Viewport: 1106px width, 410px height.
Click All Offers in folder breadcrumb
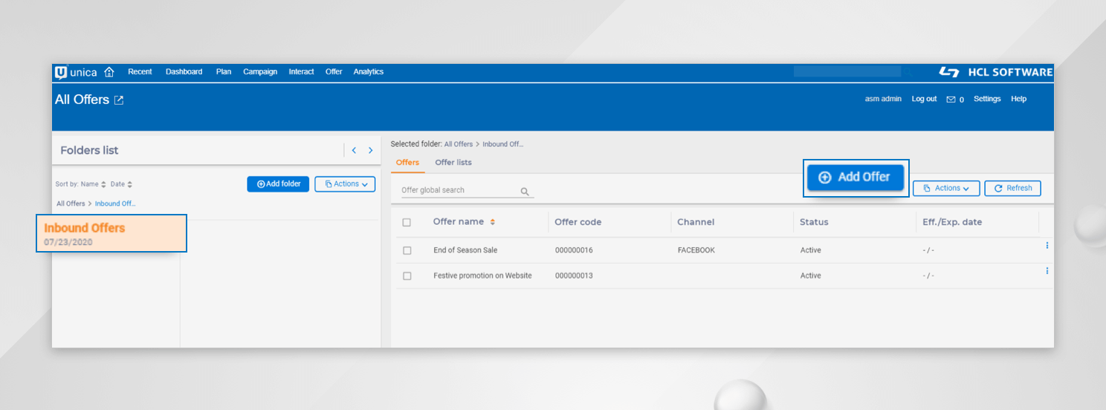pyautogui.click(x=71, y=204)
